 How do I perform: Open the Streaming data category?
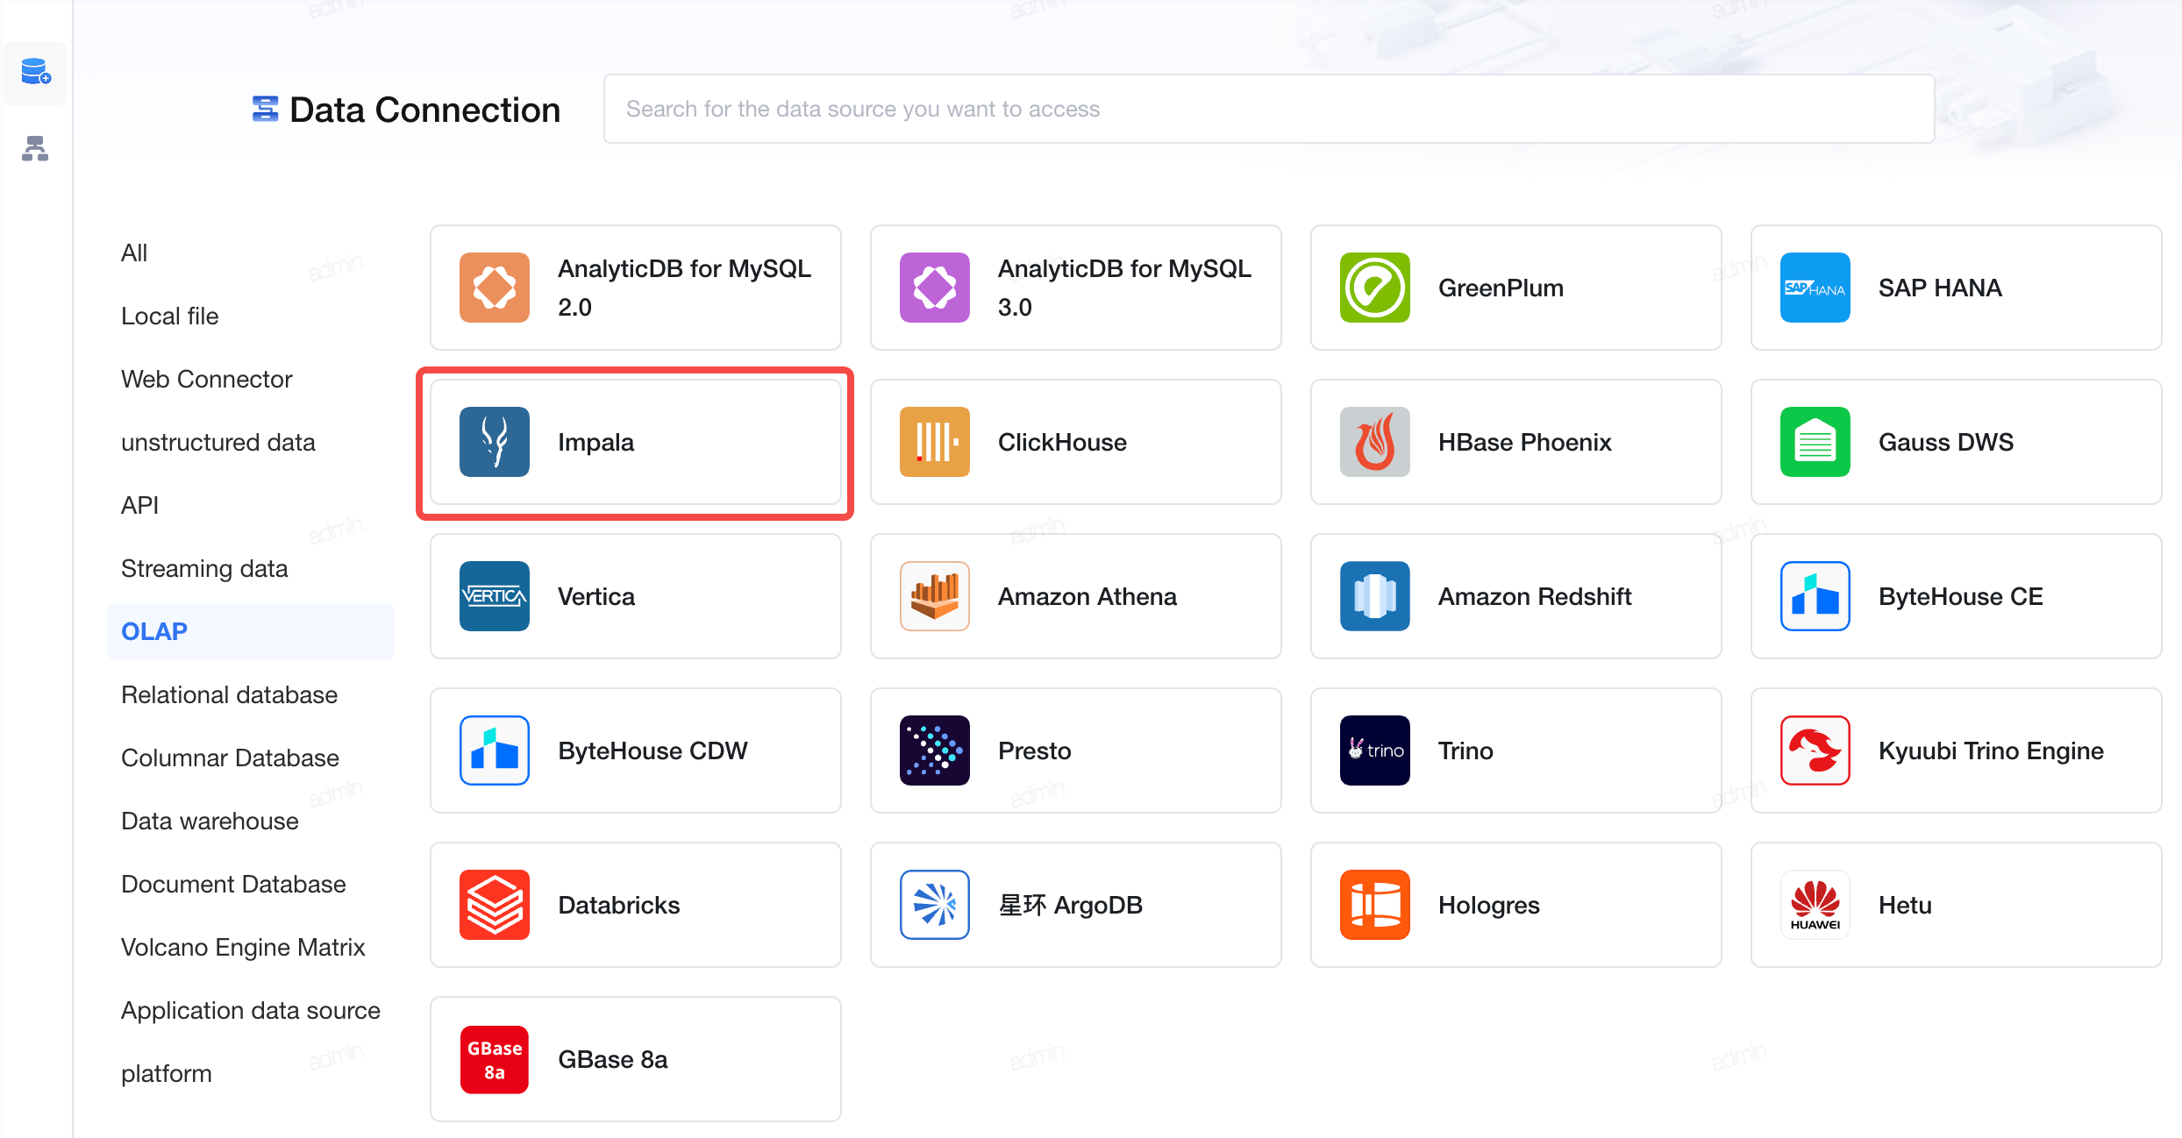tap(204, 568)
